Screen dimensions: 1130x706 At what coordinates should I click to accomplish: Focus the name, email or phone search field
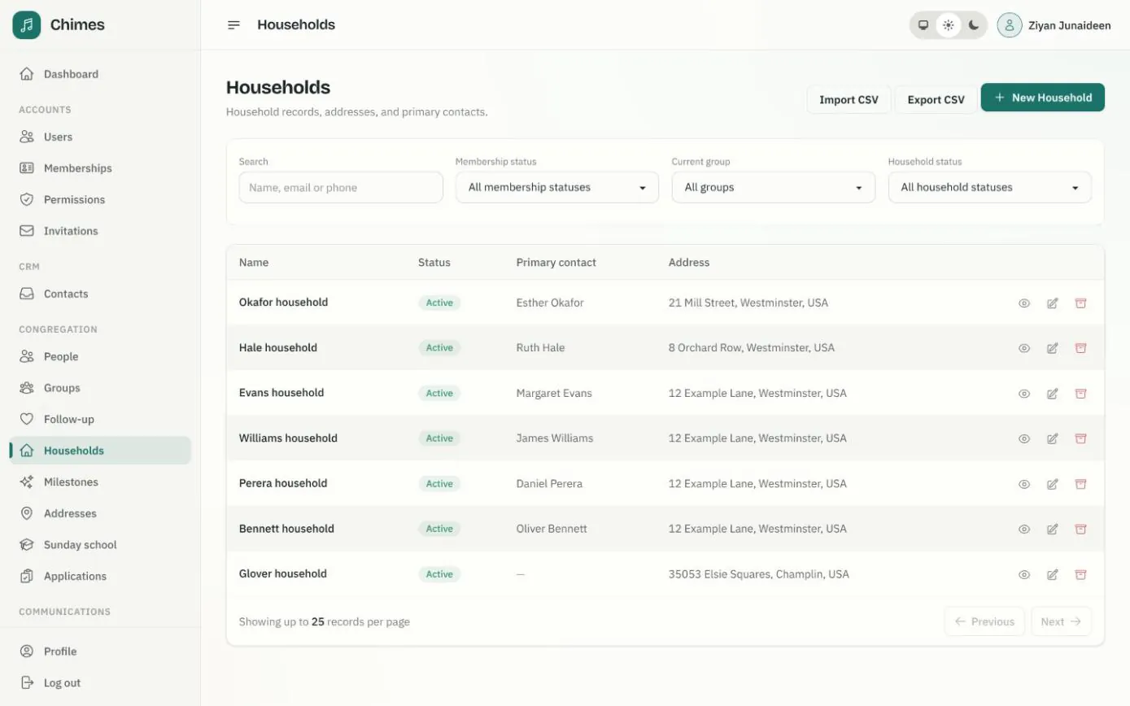(341, 187)
